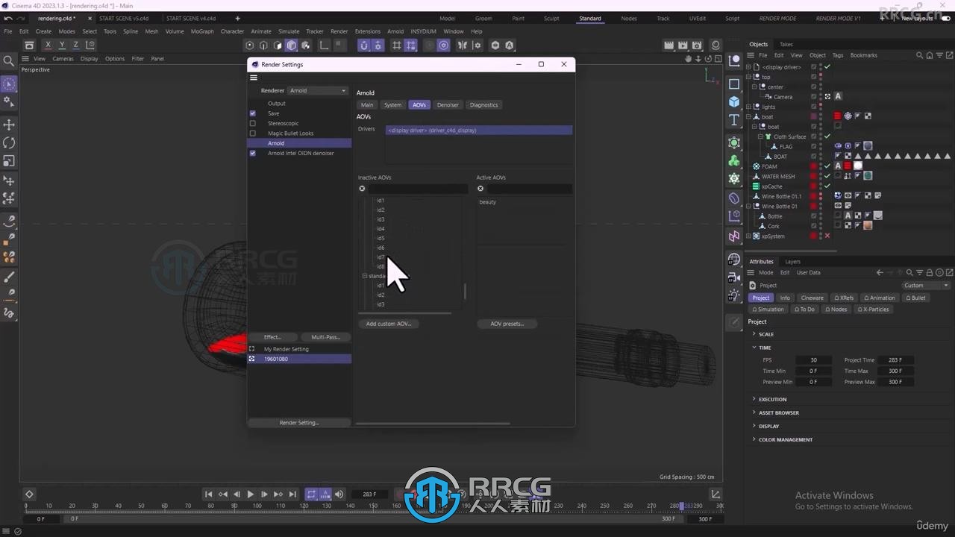
Task: Collapse the standard group in Inactive AOVs
Action: (365, 276)
